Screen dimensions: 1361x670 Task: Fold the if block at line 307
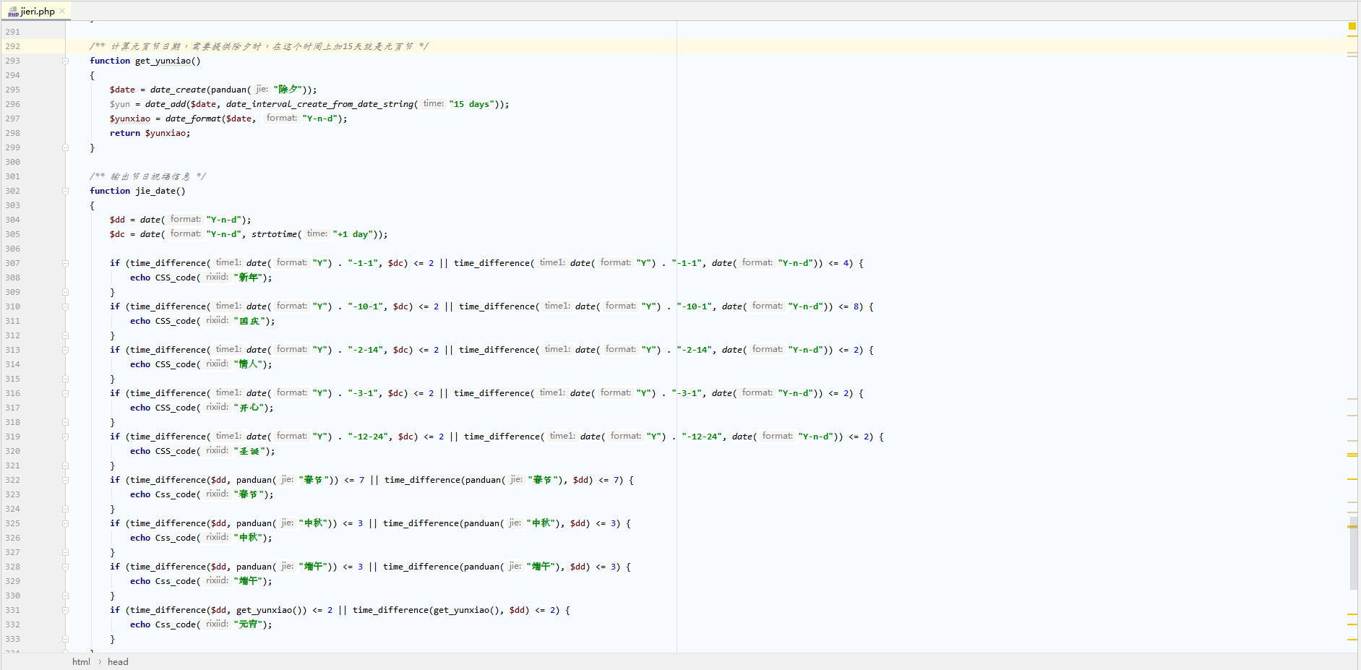coord(65,263)
